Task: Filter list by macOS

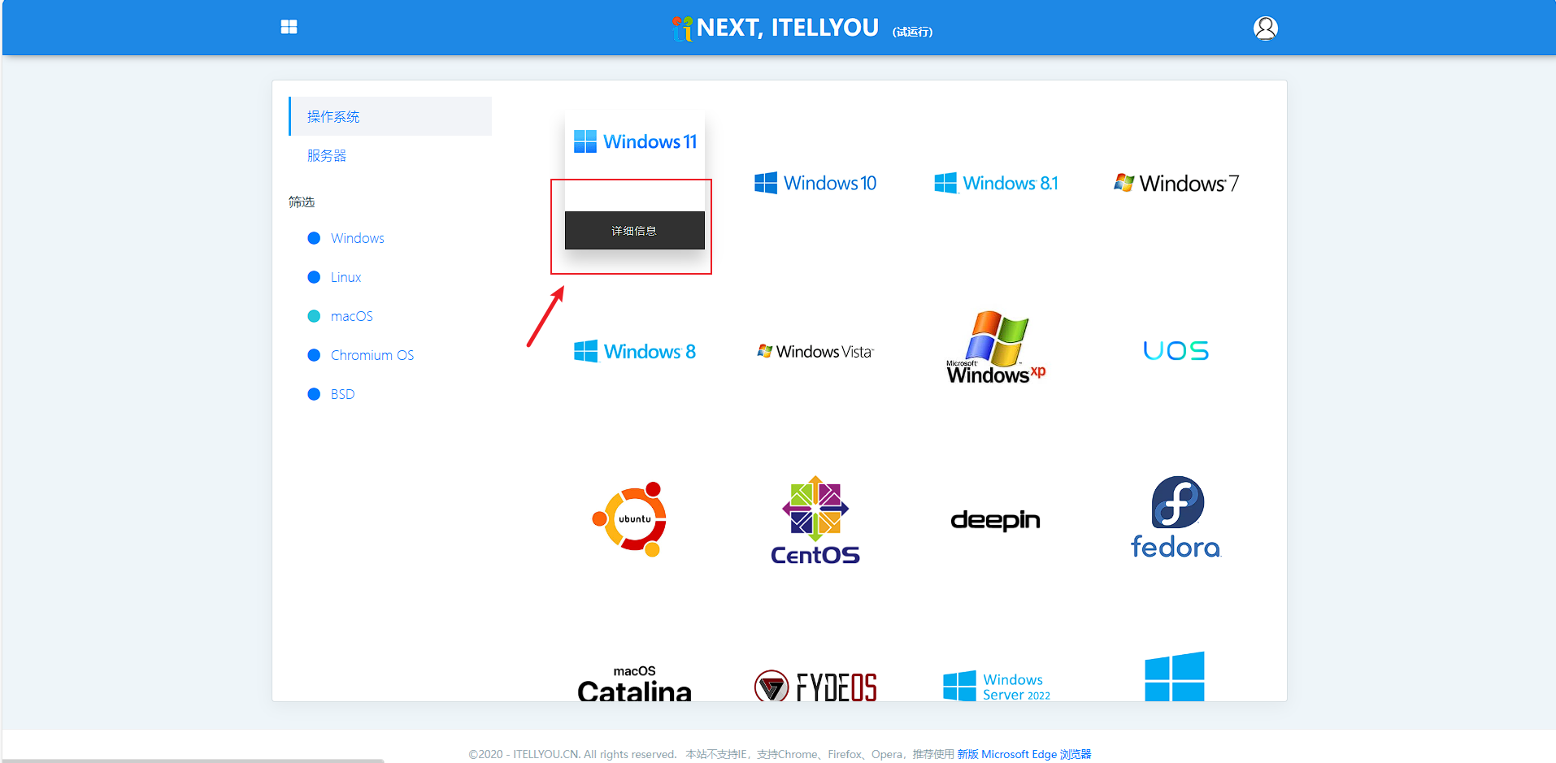Action: point(351,316)
